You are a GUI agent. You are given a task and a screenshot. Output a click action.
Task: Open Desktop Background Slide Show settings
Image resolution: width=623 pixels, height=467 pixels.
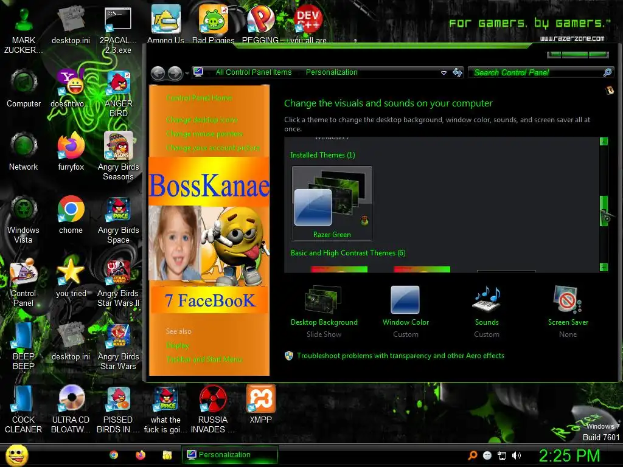click(324, 312)
